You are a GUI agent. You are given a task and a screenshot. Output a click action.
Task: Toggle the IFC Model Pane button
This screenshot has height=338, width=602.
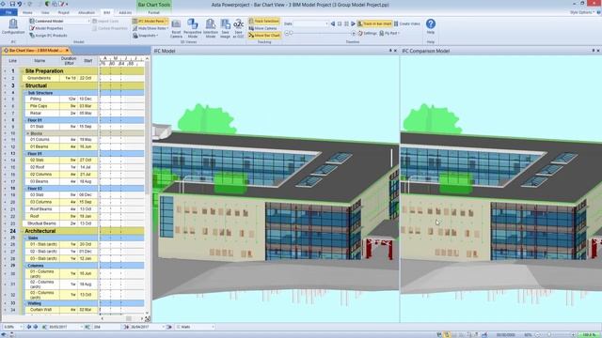[x=150, y=21]
